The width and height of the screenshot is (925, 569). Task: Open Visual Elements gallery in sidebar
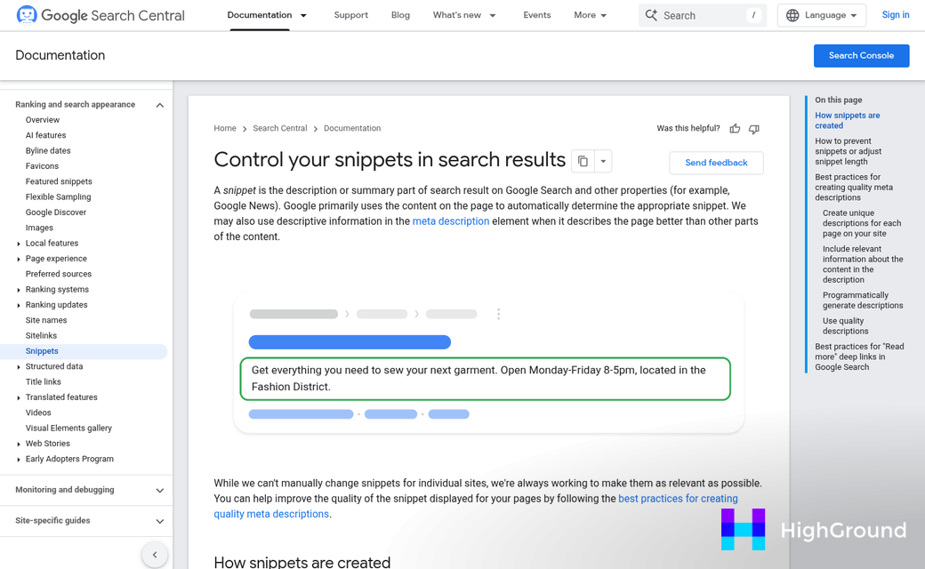68,428
